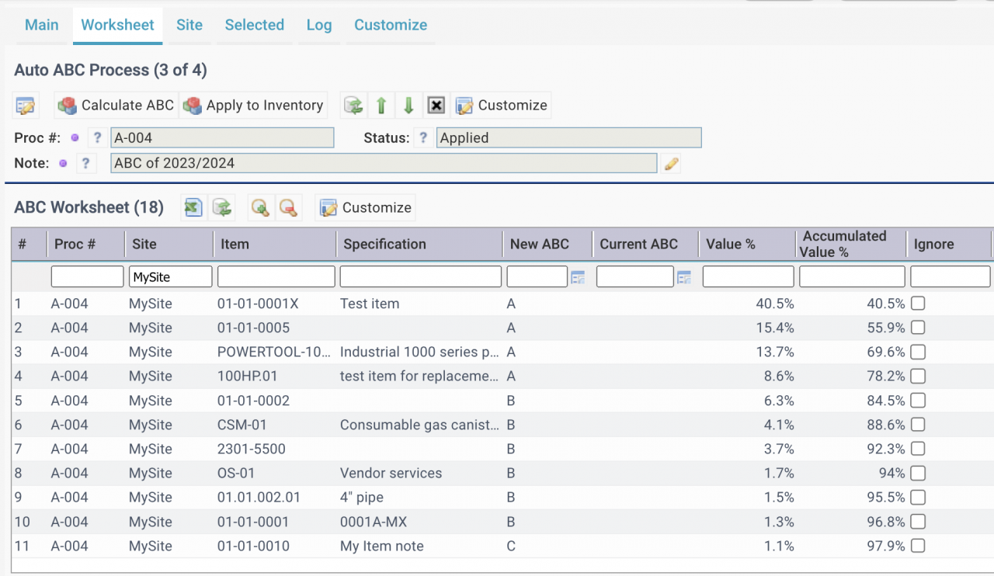Viewport: 994px width, 576px height.
Task: Tick Ignore for item OS-01
Action: (918, 473)
